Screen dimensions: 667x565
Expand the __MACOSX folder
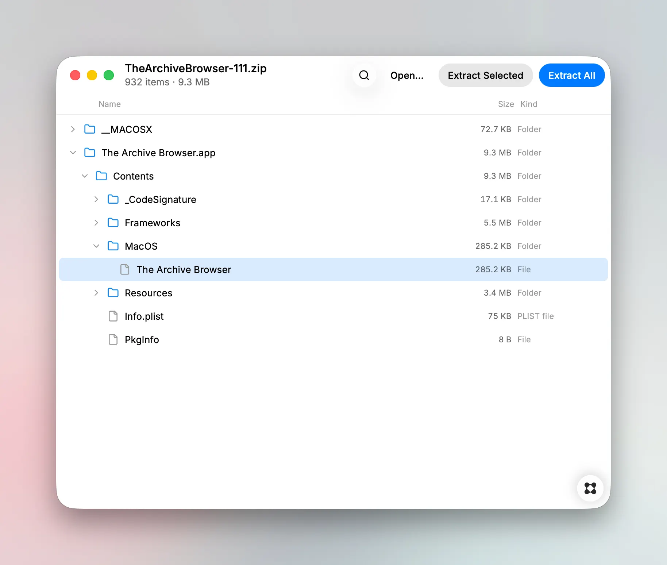coord(73,129)
